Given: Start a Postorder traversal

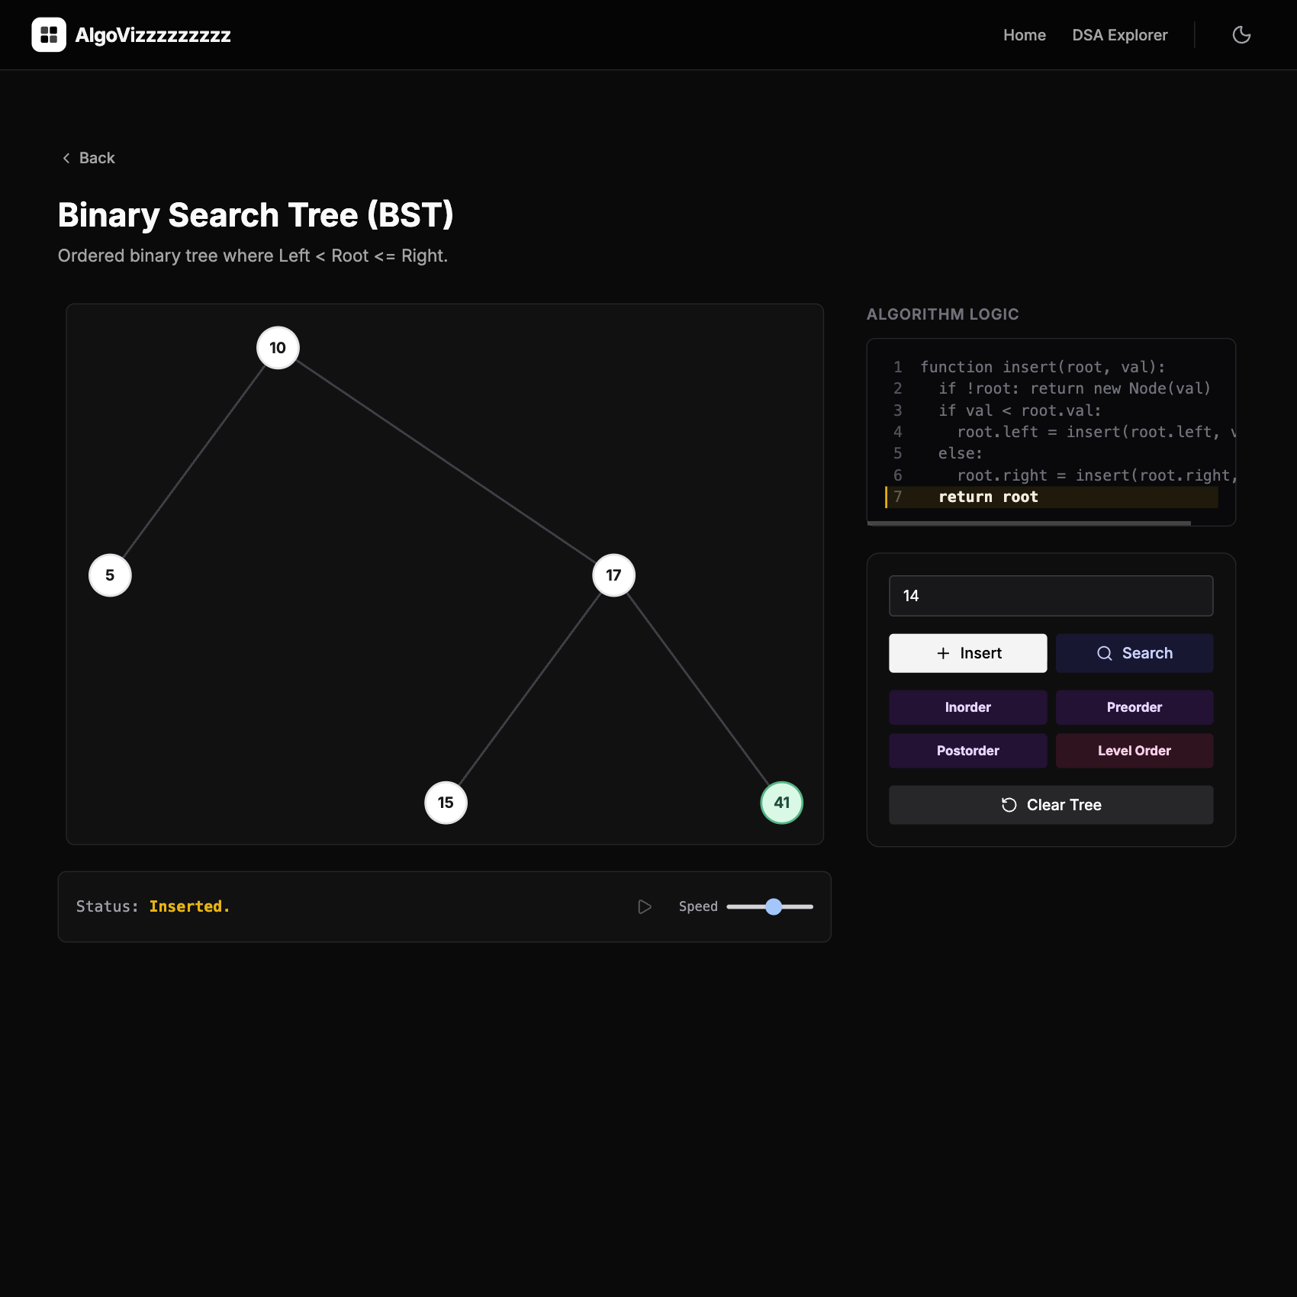Looking at the screenshot, I should 967,751.
